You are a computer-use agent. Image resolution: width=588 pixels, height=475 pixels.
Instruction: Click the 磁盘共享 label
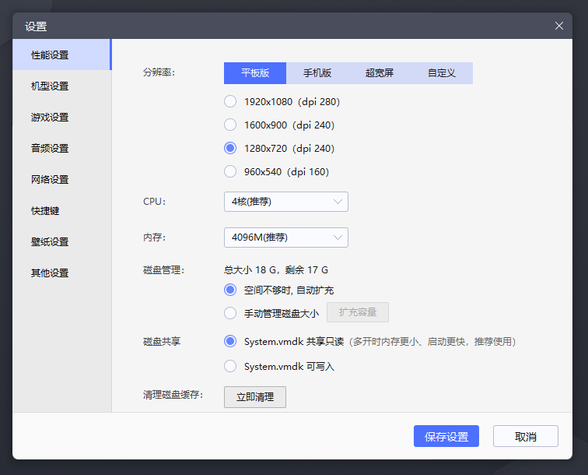pos(162,341)
